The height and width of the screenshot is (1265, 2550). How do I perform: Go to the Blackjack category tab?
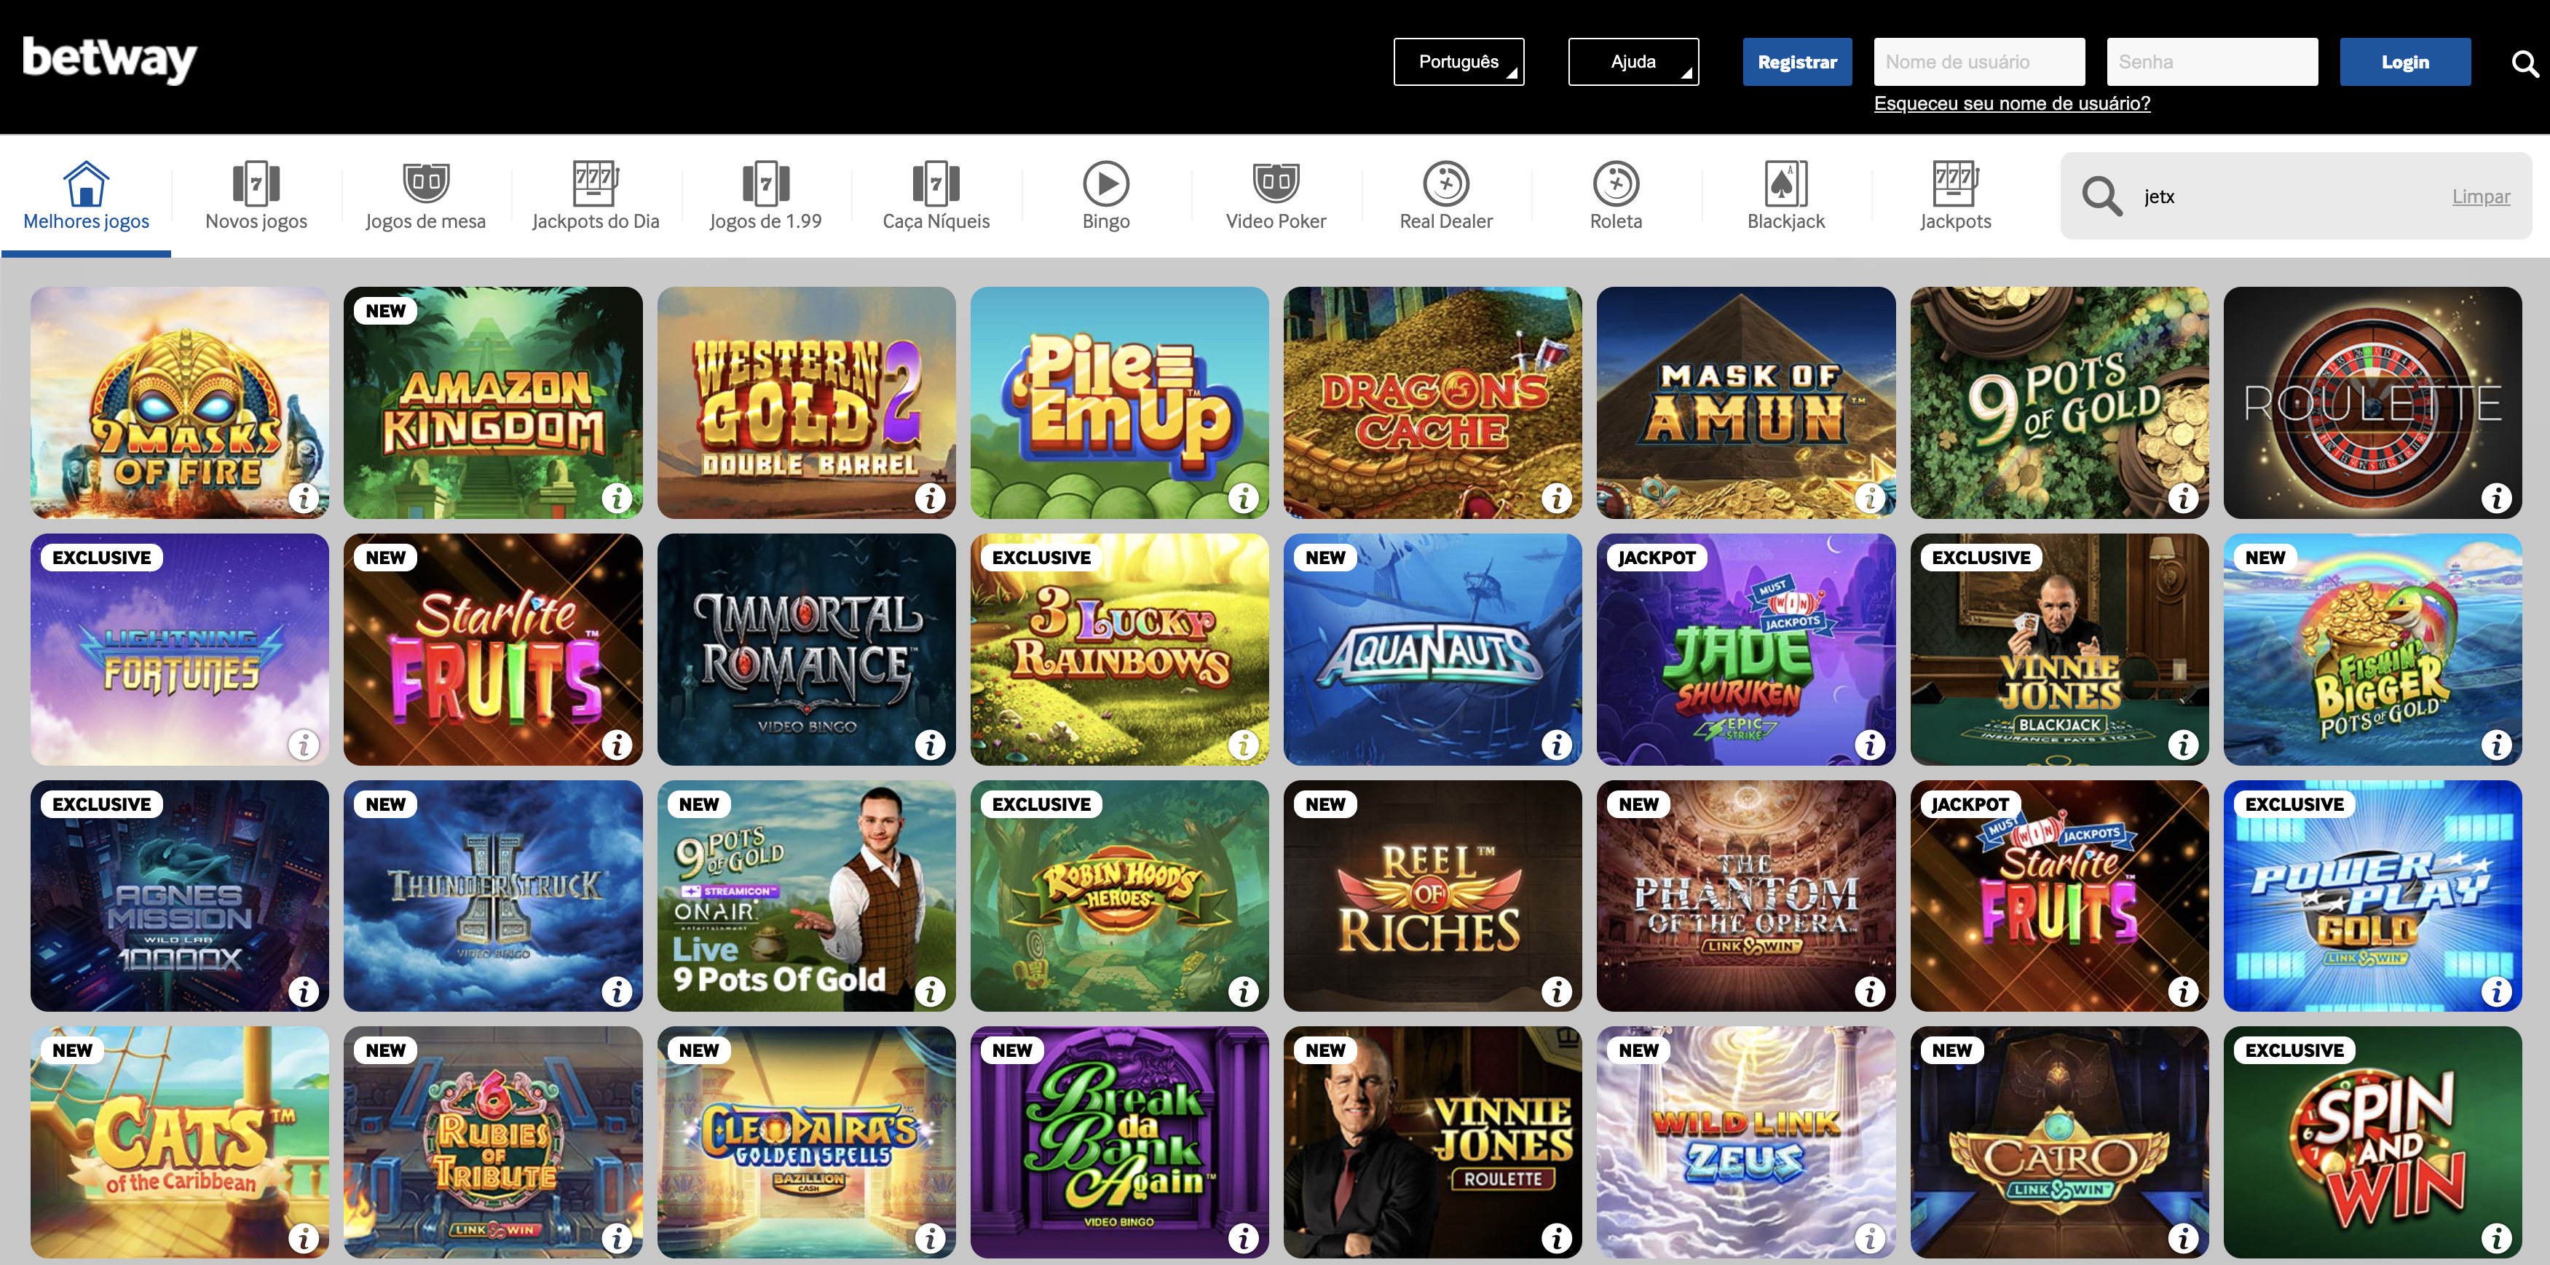[1785, 196]
